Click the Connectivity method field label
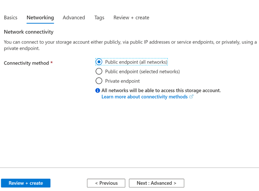The image size is (259, 191). point(26,63)
